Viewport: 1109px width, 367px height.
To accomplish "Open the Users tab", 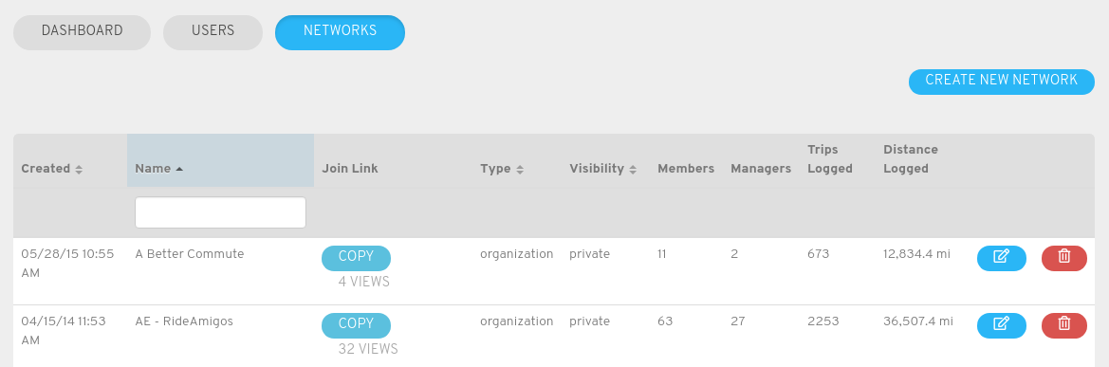I will click(x=213, y=32).
